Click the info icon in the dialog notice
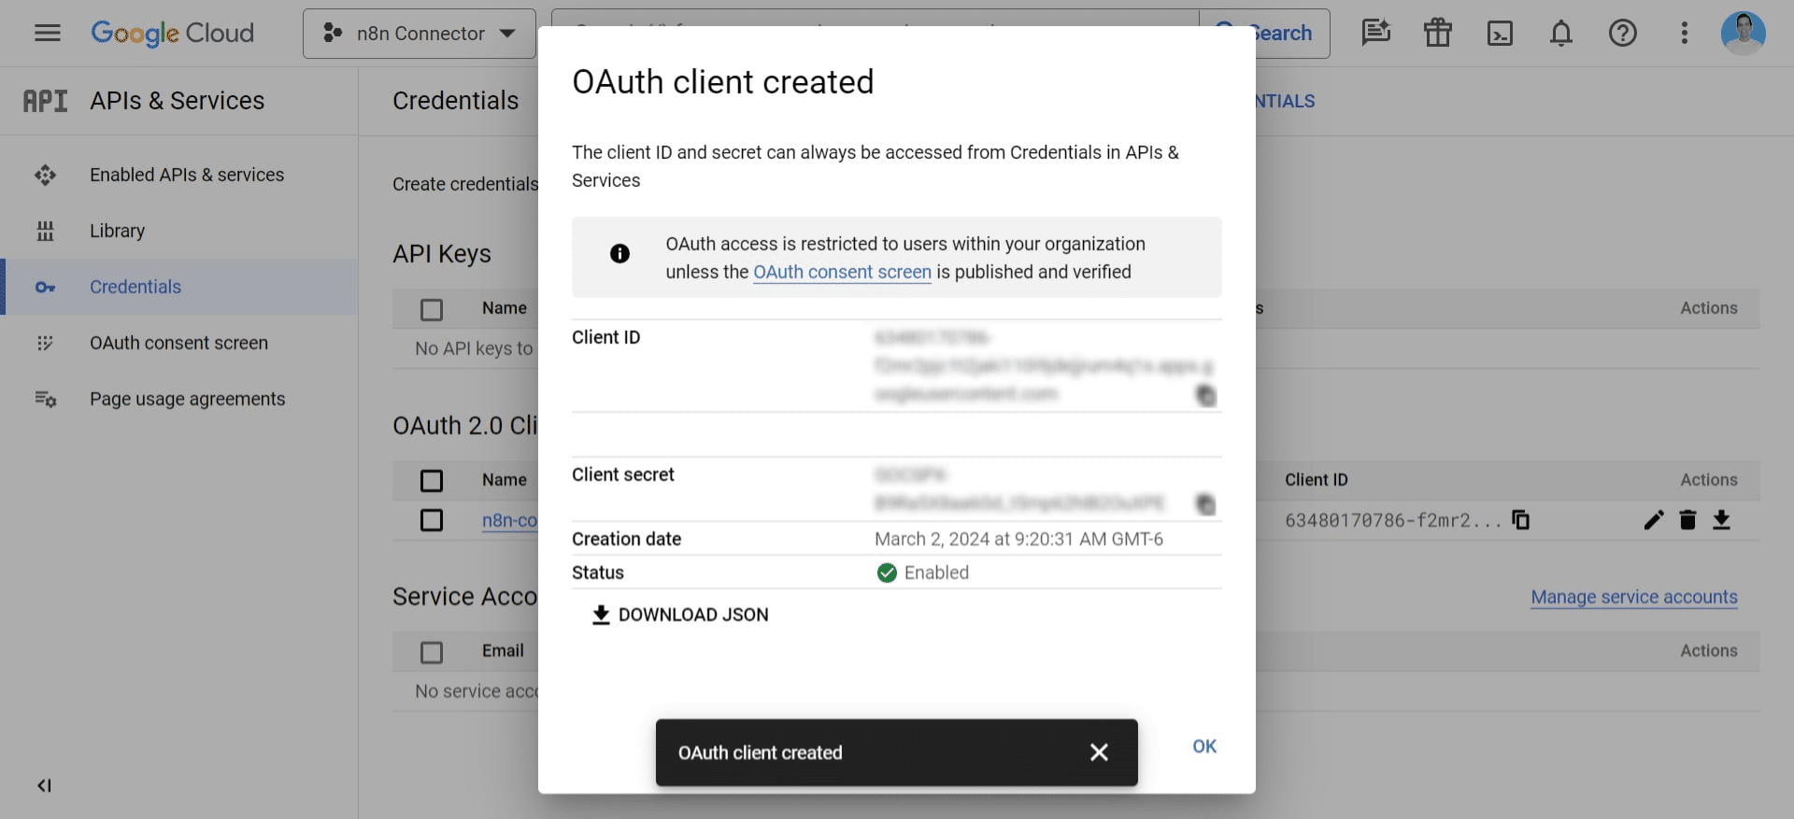The image size is (1794, 819). (x=619, y=253)
